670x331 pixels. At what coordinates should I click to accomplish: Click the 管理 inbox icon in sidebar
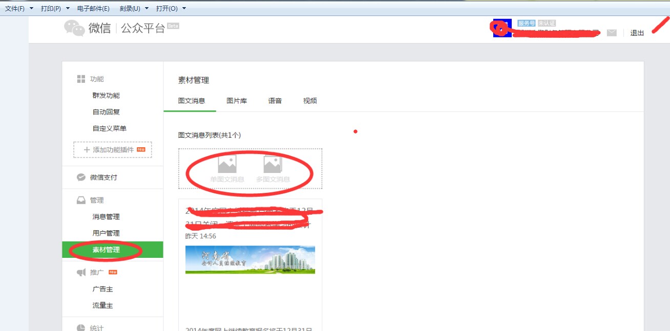80,200
